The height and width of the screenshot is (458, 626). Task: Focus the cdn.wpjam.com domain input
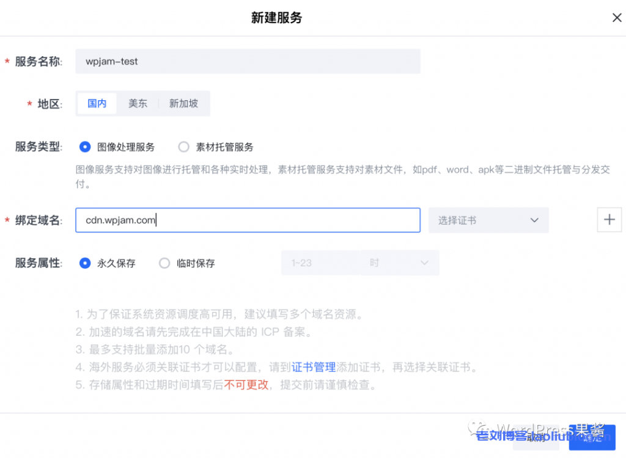pos(248,220)
